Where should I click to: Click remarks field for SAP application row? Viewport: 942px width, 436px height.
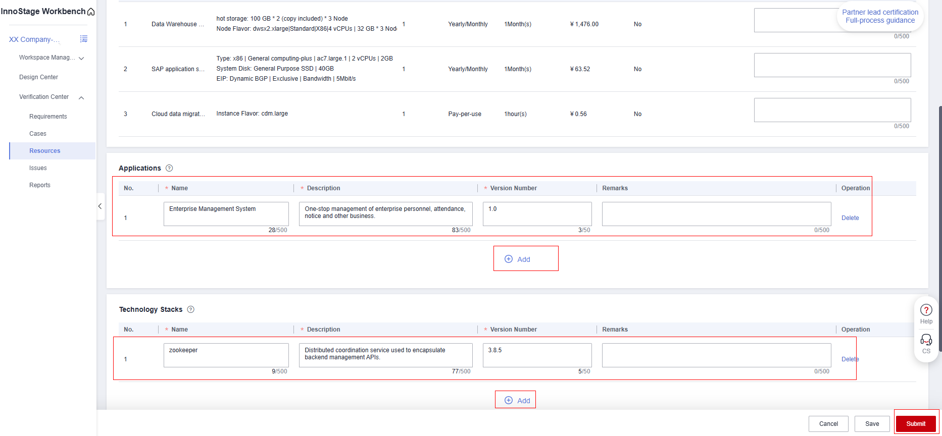click(x=832, y=65)
